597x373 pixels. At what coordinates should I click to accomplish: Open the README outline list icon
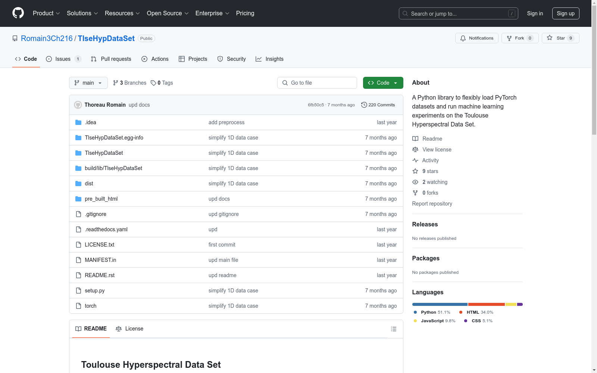(x=394, y=329)
